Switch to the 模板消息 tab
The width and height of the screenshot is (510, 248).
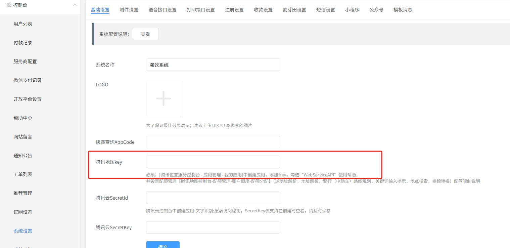[x=403, y=10]
